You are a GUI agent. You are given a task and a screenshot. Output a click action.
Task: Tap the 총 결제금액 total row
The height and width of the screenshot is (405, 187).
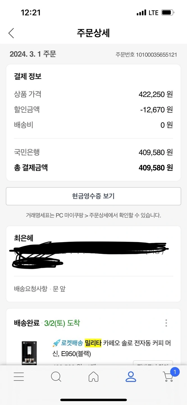click(x=93, y=168)
